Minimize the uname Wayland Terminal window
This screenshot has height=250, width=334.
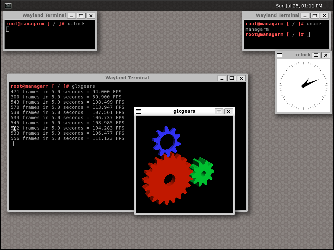coord(305,16)
